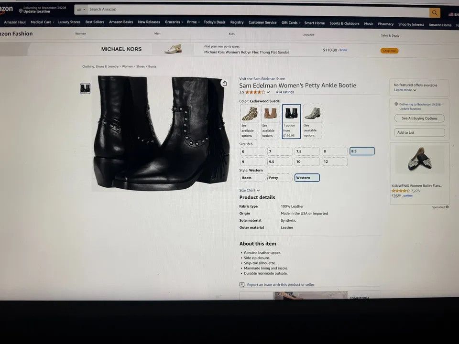Select the tan suede color swatch

pyautogui.click(x=270, y=121)
